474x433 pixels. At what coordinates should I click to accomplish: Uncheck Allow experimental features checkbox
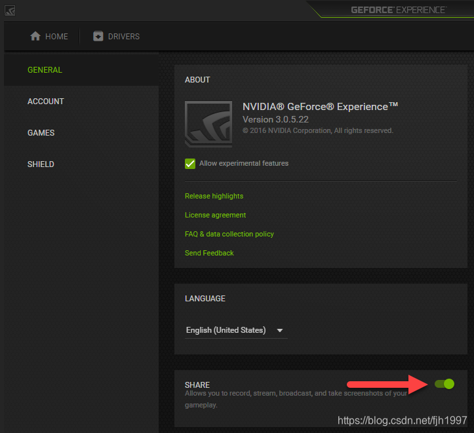tap(190, 164)
